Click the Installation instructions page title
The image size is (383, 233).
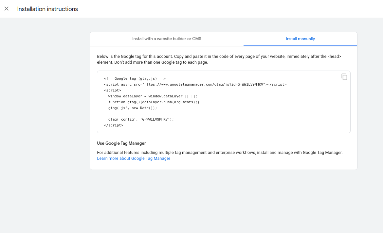click(x=47, y=9)
